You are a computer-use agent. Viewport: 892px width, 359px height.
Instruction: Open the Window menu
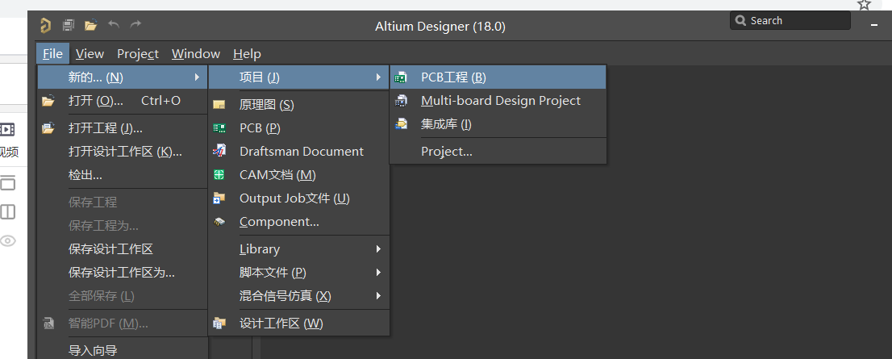[x=196, y=53]
